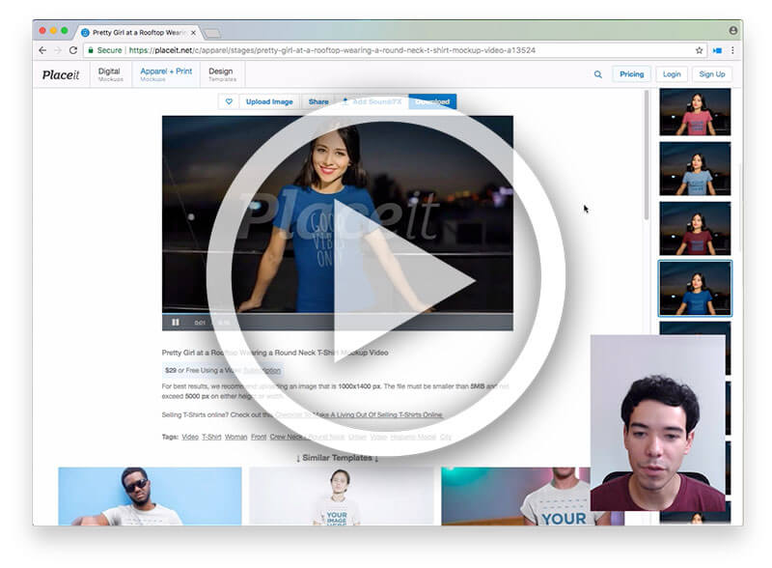Viewport: 772px width, 568px height.
Task: Click the Crew Neck tag
Action: click(287, 437)
